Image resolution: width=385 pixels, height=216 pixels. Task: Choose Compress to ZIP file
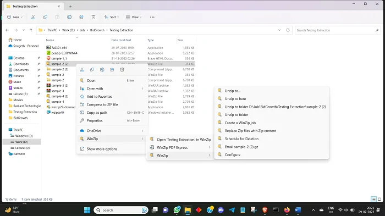(x=112, y=104)
